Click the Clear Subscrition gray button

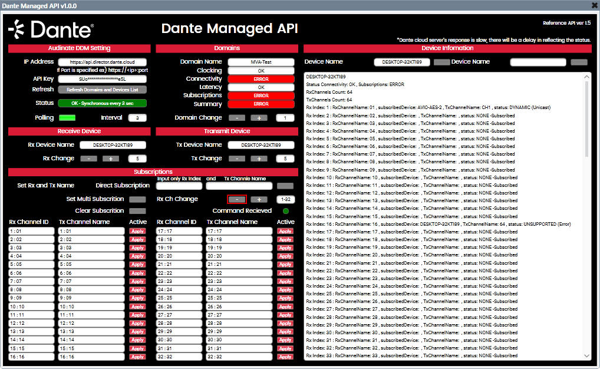tap(137, 211)
